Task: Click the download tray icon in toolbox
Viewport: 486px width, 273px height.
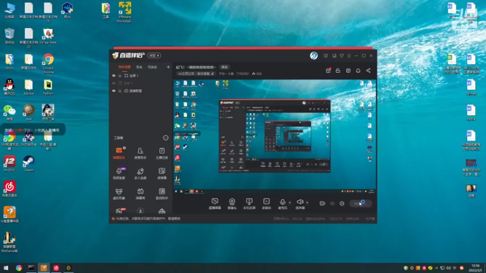Action: [x=140, y=211]
